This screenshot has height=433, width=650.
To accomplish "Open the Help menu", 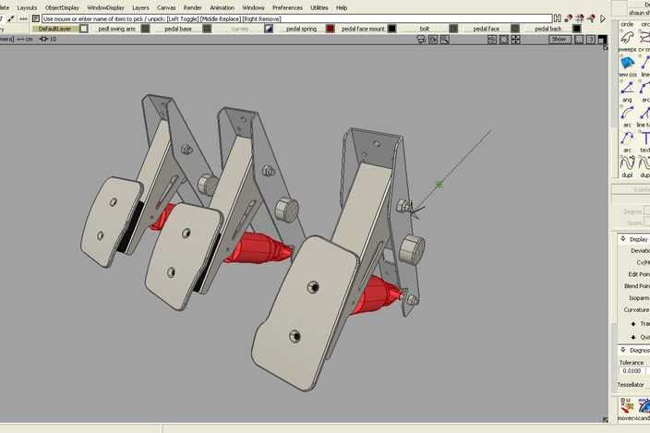I will click(x=342, y=8).
